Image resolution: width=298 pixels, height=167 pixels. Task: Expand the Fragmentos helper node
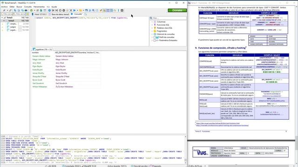click(152, 31)
